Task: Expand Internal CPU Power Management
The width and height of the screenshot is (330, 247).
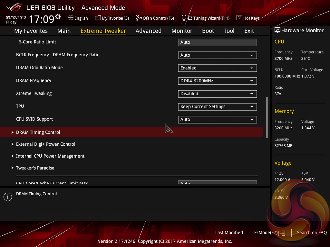Action: 48,156
